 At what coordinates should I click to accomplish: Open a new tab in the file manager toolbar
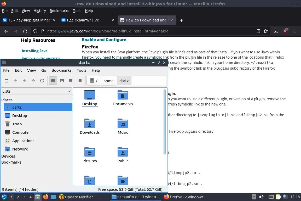[x=7, y=81]
